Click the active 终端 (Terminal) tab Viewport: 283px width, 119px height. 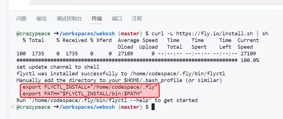coord(97,19)
